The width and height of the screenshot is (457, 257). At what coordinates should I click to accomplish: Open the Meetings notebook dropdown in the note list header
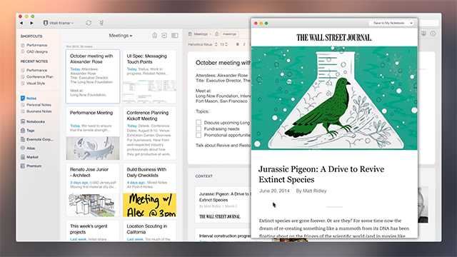[x=121, y=36]
